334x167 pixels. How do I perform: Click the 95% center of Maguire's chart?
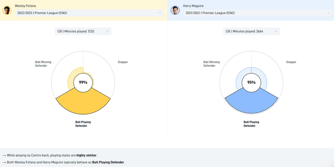point(251,83)
